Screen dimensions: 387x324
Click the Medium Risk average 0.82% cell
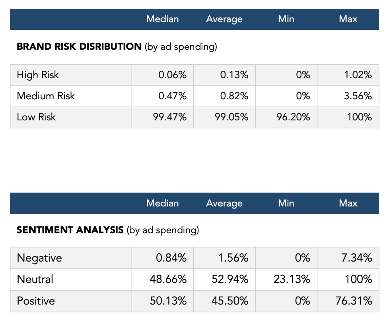[235, 96]
